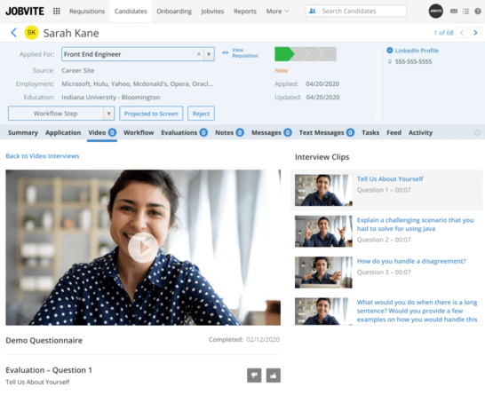Go back using the left arrow

click(13, 33)
